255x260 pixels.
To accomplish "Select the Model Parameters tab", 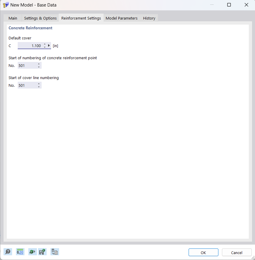I will click(x=121, y=18).
